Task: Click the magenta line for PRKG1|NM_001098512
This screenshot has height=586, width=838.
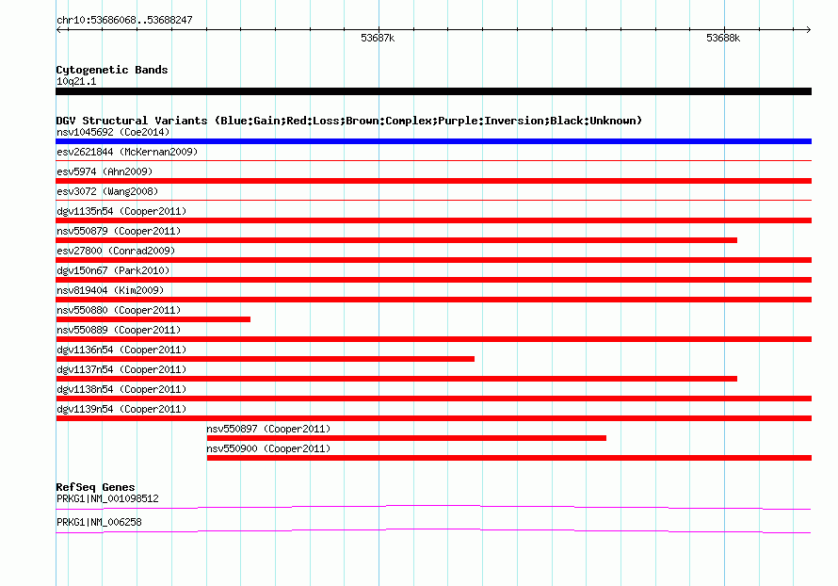Action: [x=433, y=507]
